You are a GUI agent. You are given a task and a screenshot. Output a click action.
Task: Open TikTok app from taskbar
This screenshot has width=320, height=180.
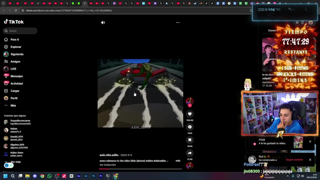[64, 176]
